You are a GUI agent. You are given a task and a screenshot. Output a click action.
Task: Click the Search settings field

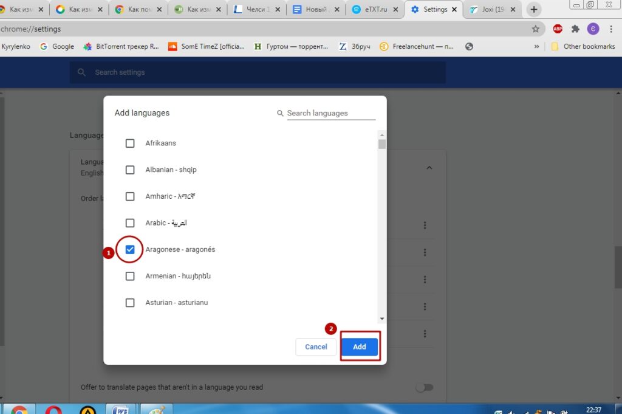[258, 72]
